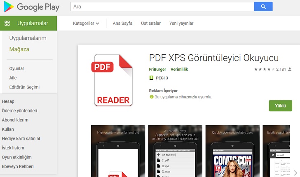Screen dimensions: 300x177
Task: Click the 2.181 ratings count
Action: tap(281, 69)
